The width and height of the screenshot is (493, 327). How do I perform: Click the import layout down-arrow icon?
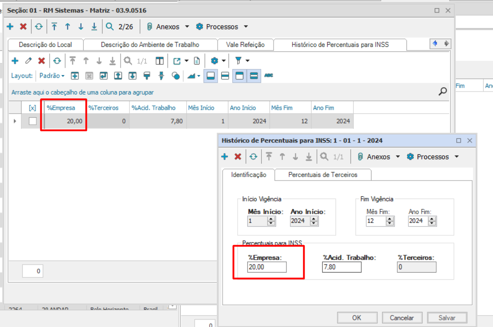click(x=133, y=76)
